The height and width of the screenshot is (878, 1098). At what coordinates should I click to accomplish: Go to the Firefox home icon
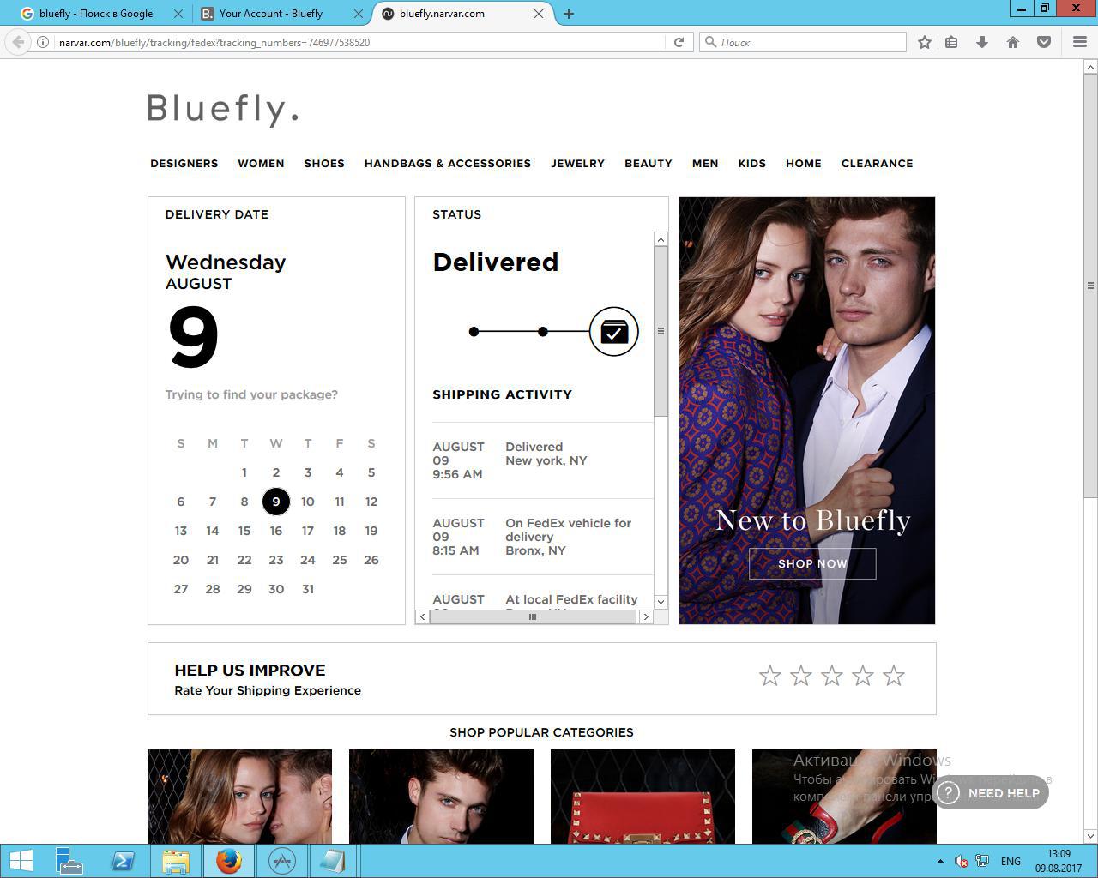tap(1013, 42)
